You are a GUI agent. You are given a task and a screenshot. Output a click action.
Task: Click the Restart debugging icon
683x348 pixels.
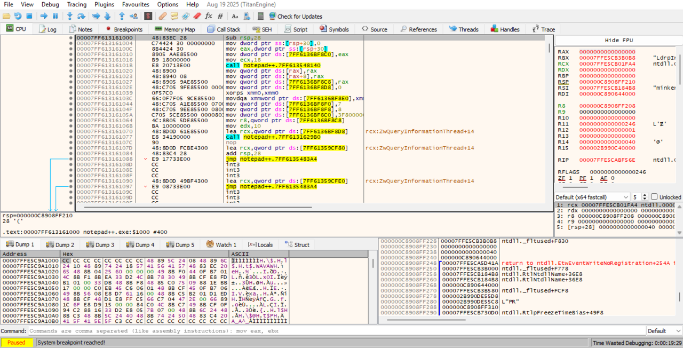click(x=18, y=16)
